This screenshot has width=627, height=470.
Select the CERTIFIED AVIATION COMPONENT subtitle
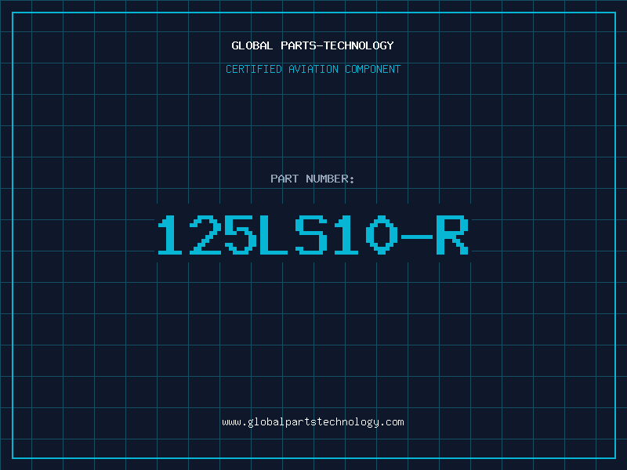pyautogui.click(x=313, y=69)
